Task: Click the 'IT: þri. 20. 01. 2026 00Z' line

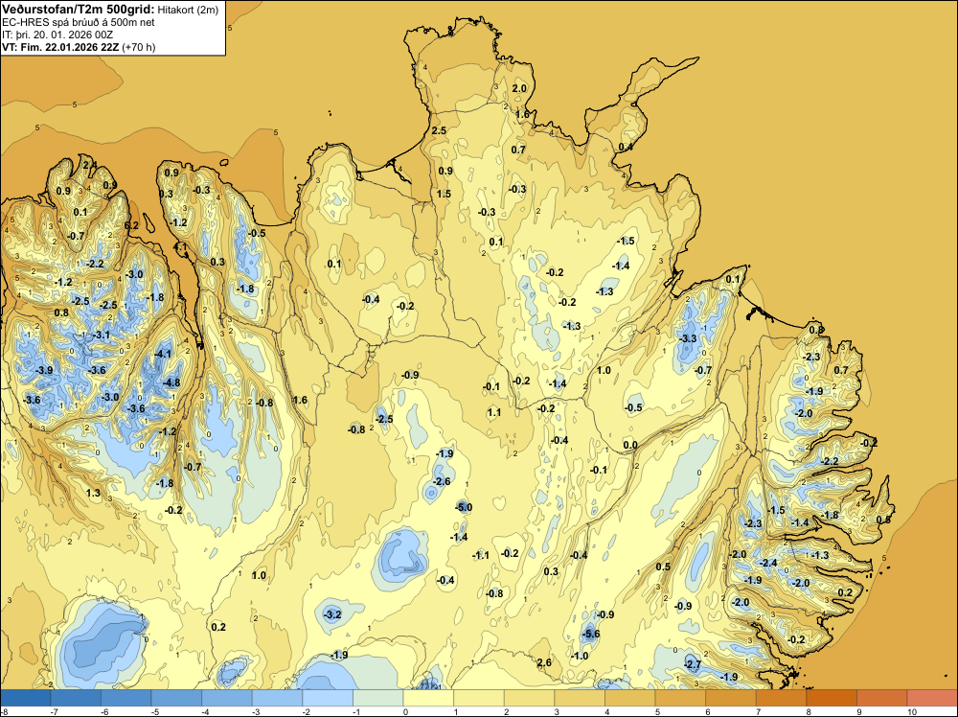Action: tap(57, 35)
